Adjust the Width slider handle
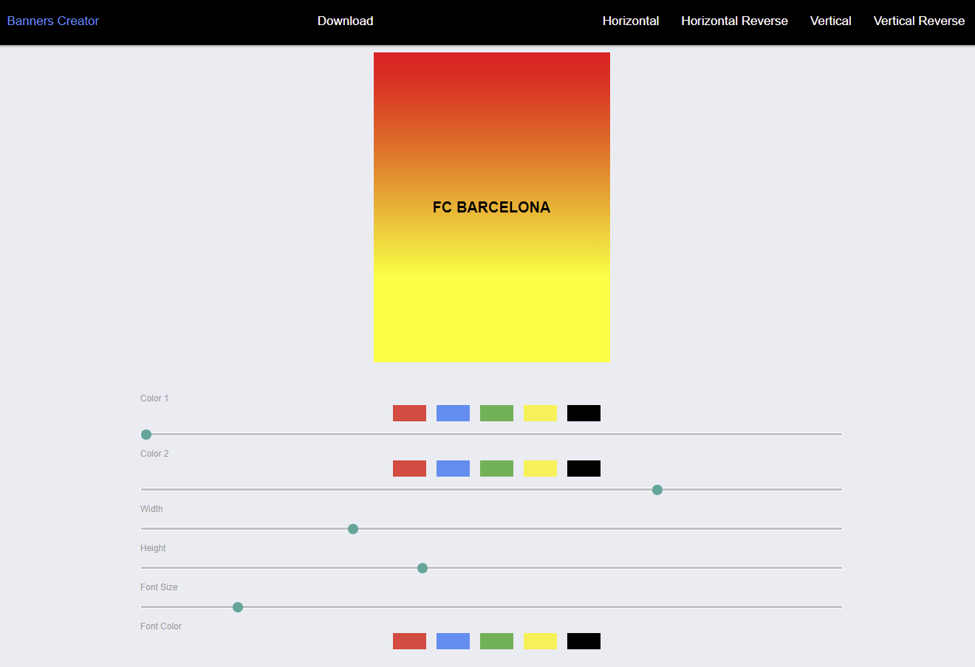 click(352, 528)
